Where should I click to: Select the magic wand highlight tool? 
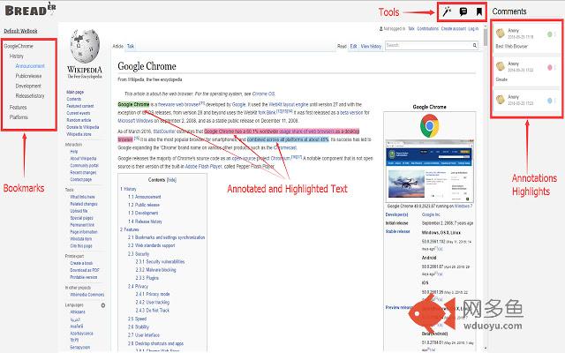point(447,11)
